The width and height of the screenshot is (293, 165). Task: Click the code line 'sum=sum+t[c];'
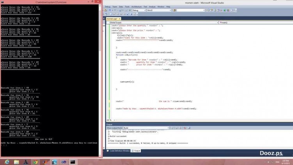127,82
